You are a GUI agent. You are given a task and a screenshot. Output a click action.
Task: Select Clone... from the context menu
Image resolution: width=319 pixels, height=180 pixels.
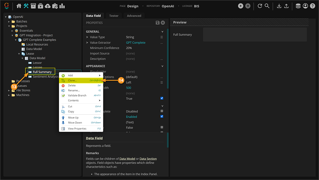click(72, 81)
